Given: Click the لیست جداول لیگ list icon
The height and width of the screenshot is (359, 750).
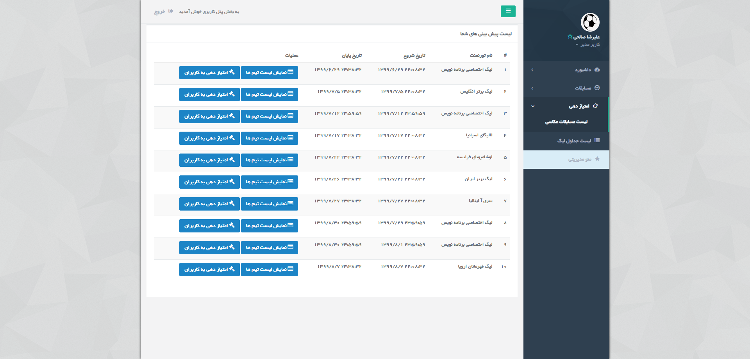Looking at the screenshot, I should [597, 141].
